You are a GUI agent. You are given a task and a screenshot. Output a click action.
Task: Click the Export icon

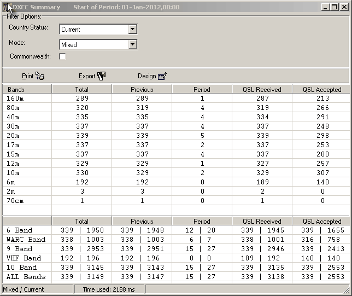[x=102, y=76]
